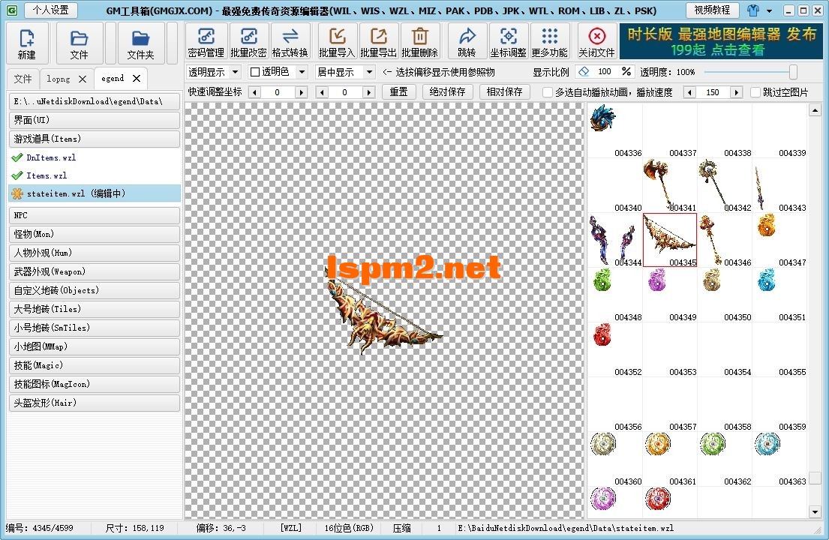Image resolution: width=829 pixels, height=540 pixels.
Task: Click 批量删除 batch delete icon
Action: [x=420, y=41]
